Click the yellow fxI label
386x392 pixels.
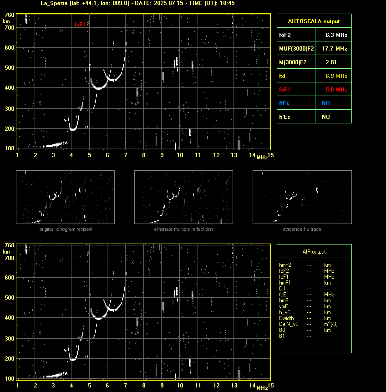pos(282,76)
